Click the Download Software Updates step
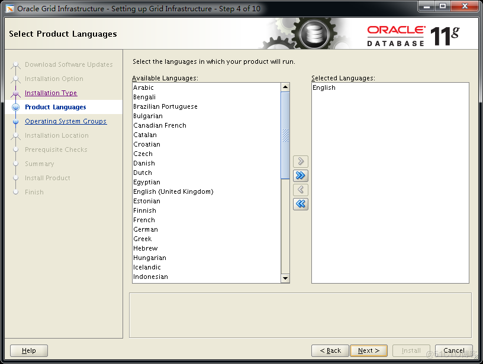The image size is (483, 364). (x=69, y=64)
